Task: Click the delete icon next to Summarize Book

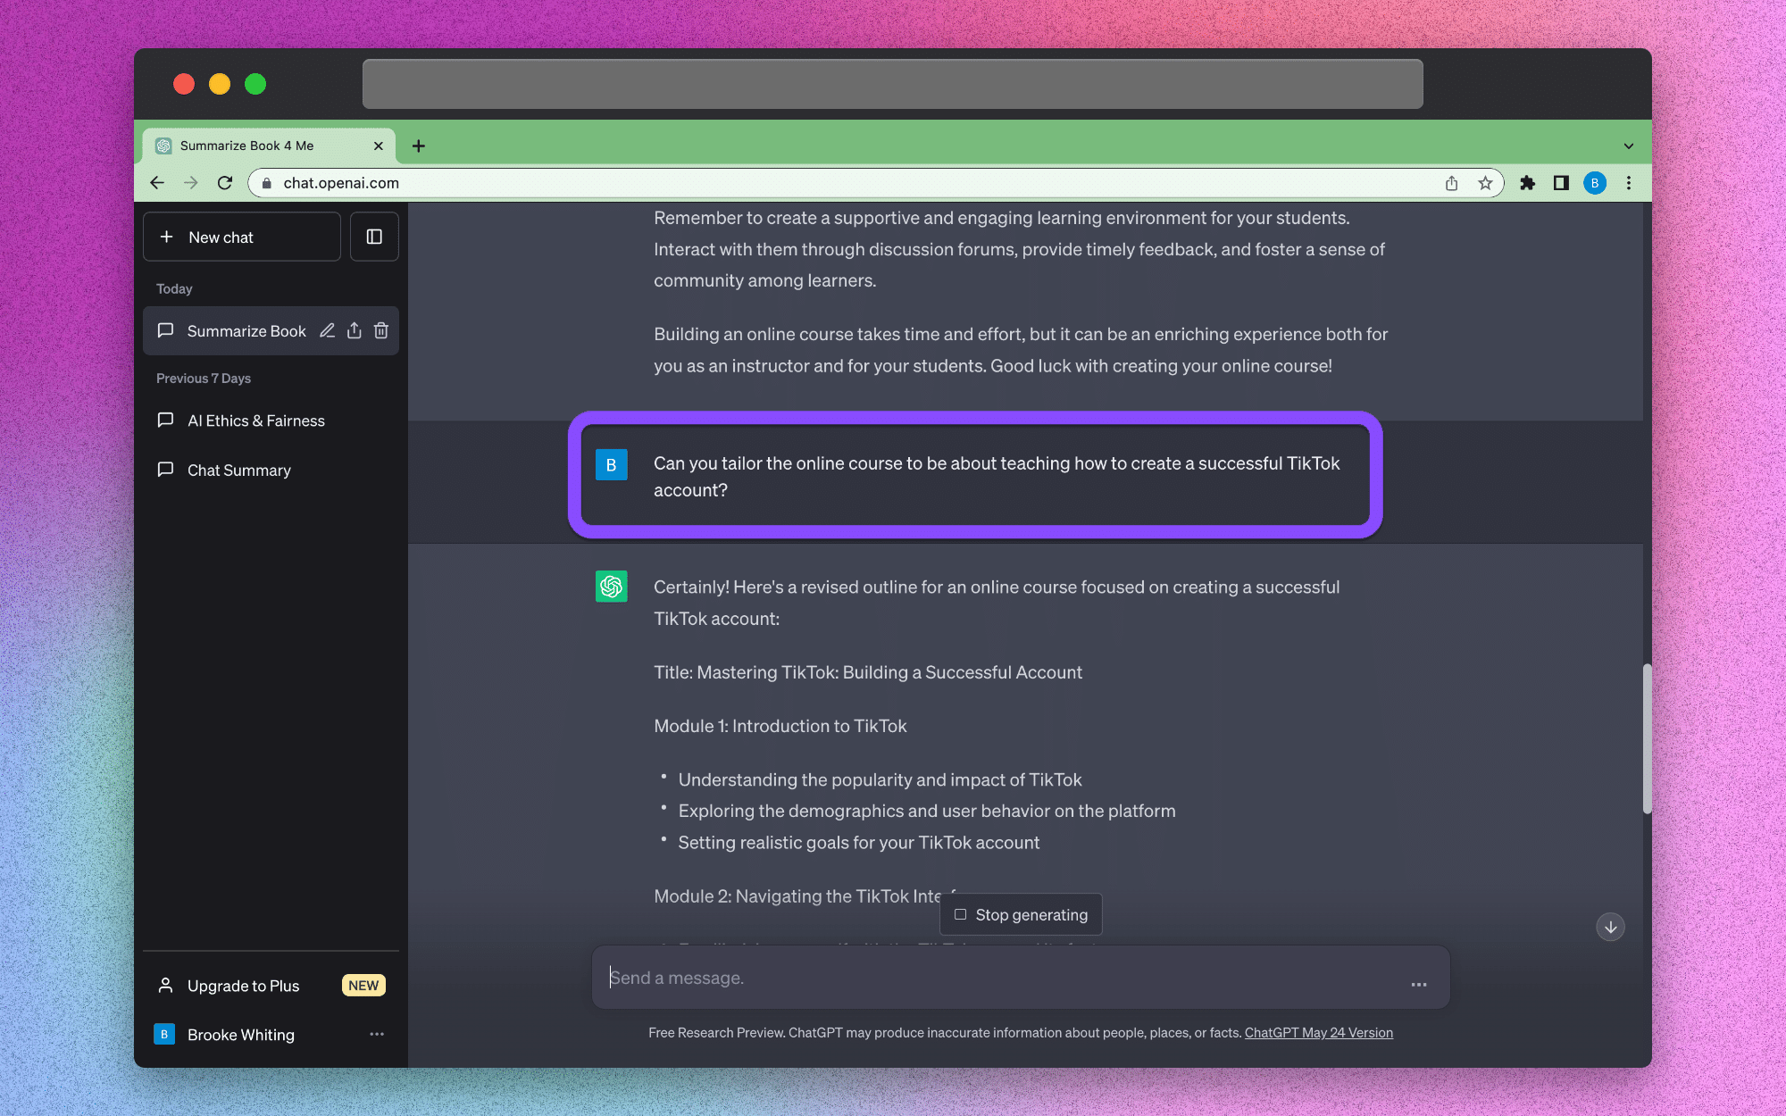Action: click(382, 330)
